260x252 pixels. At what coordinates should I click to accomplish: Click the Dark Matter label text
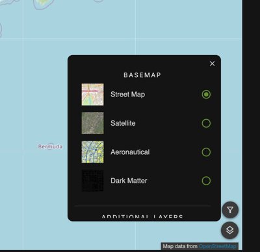(129, 181)
